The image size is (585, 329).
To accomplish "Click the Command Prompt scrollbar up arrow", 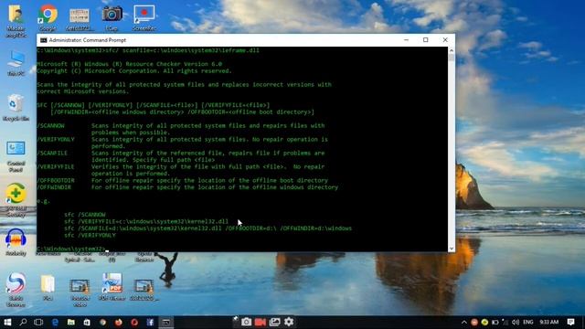I will 452,50.
